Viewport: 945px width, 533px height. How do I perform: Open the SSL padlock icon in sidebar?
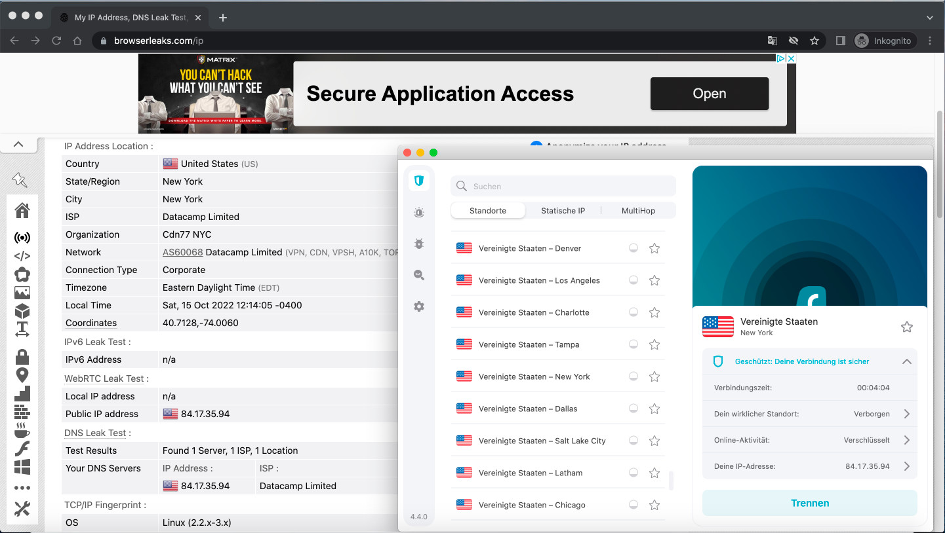[x=22, y=357]
